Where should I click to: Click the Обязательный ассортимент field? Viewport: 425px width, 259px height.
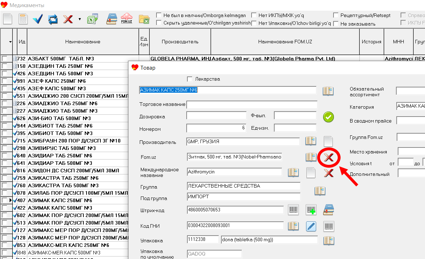pos(410,91)
